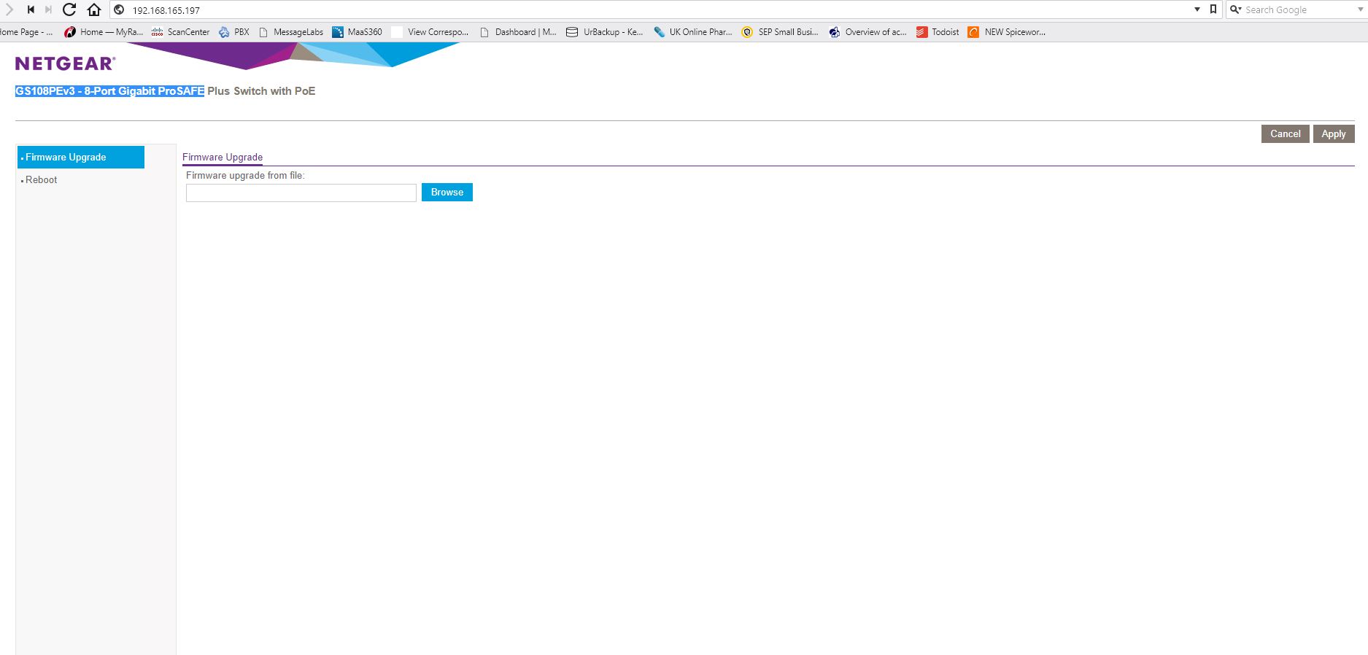Image resolution: width=1368 pixels, height=655 pixels.
Task: Open the Home — MyRa... bookmark
Action: click(104, 32)
